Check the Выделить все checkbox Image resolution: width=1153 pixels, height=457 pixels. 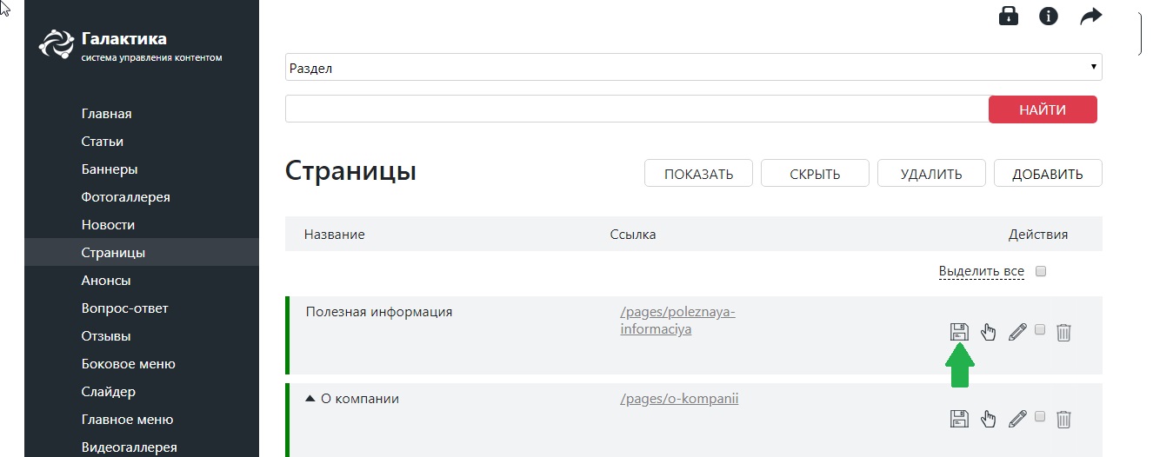(1041, 271)
